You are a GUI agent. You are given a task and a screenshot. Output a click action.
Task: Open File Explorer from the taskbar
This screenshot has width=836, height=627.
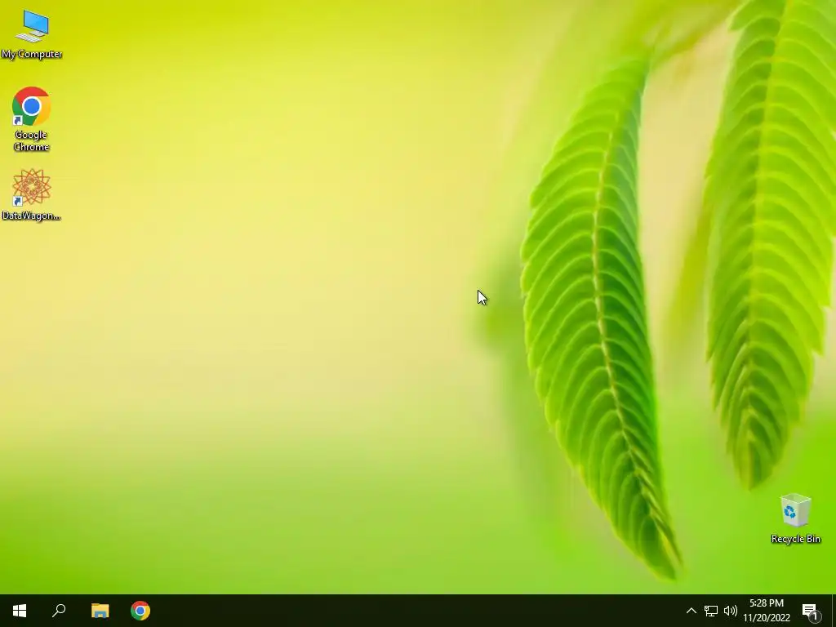click(x=100, y=611)
